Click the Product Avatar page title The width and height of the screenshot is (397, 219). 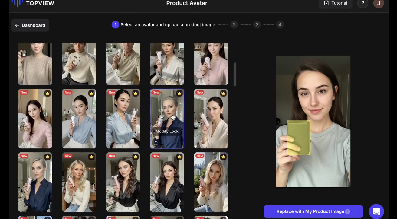tap(187, 3)
